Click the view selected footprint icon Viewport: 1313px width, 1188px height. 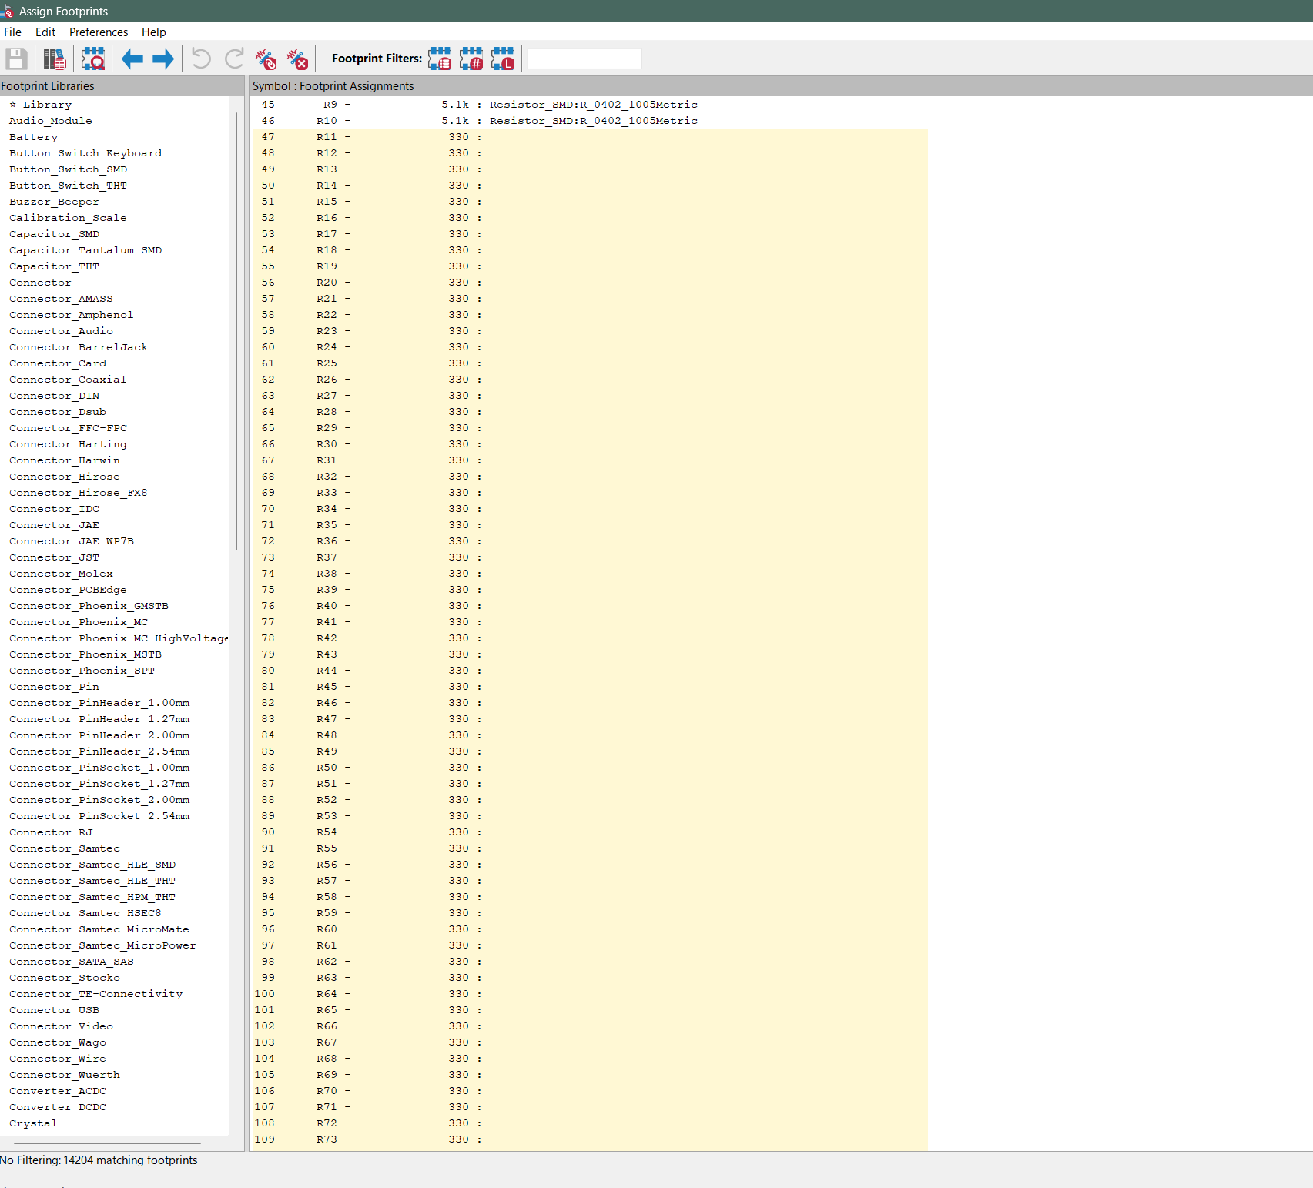point(93,59)
